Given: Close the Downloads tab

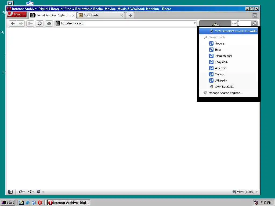Looking at the screenshot, I should pos(122,16).
